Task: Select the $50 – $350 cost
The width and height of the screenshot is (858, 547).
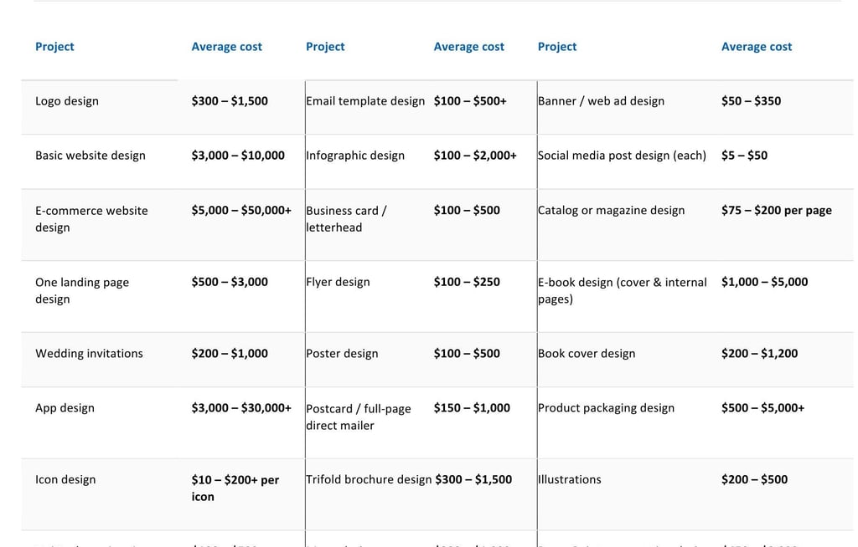Action: pyautogui.click(x=751, y=101)
